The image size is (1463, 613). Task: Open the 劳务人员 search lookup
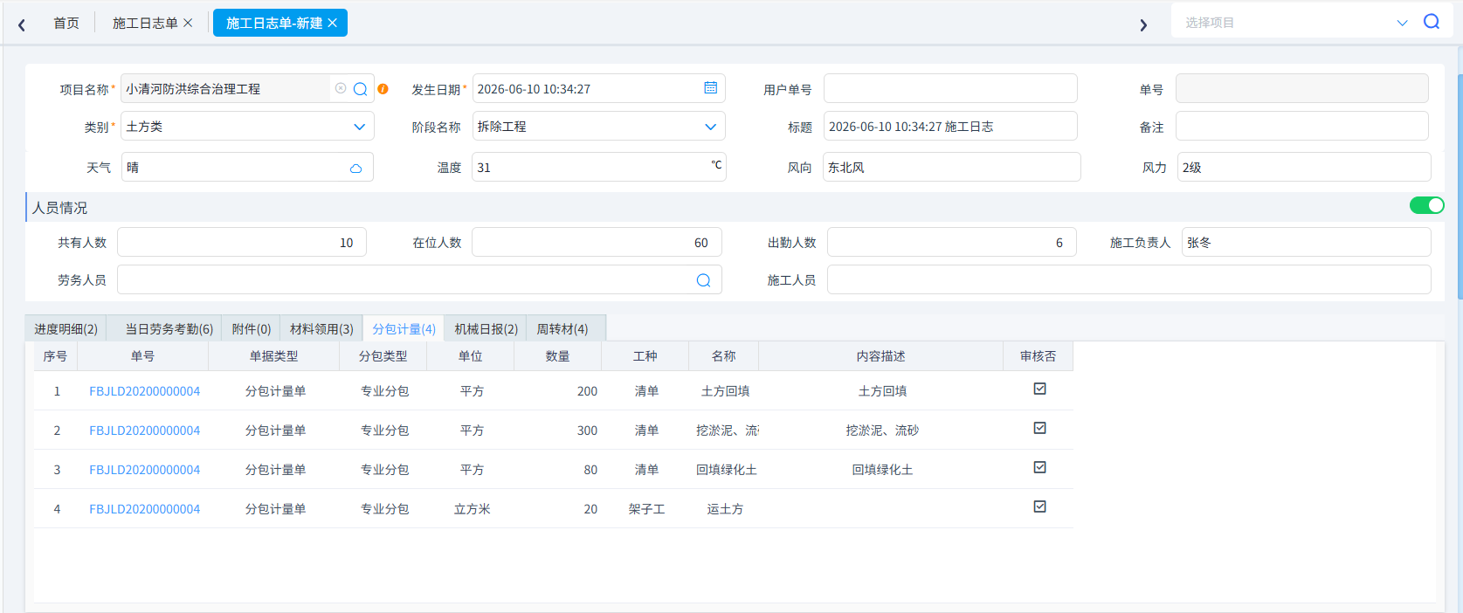[703, 280]
